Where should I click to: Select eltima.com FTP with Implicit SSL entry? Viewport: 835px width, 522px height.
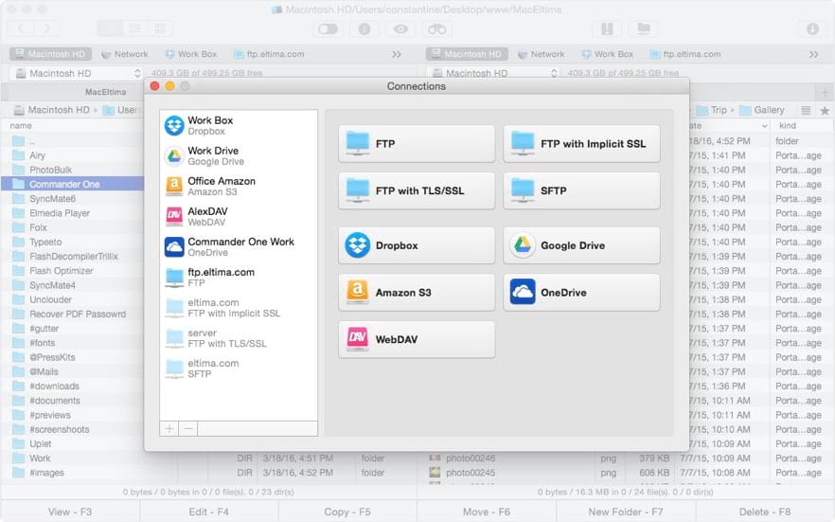point(239,308)
